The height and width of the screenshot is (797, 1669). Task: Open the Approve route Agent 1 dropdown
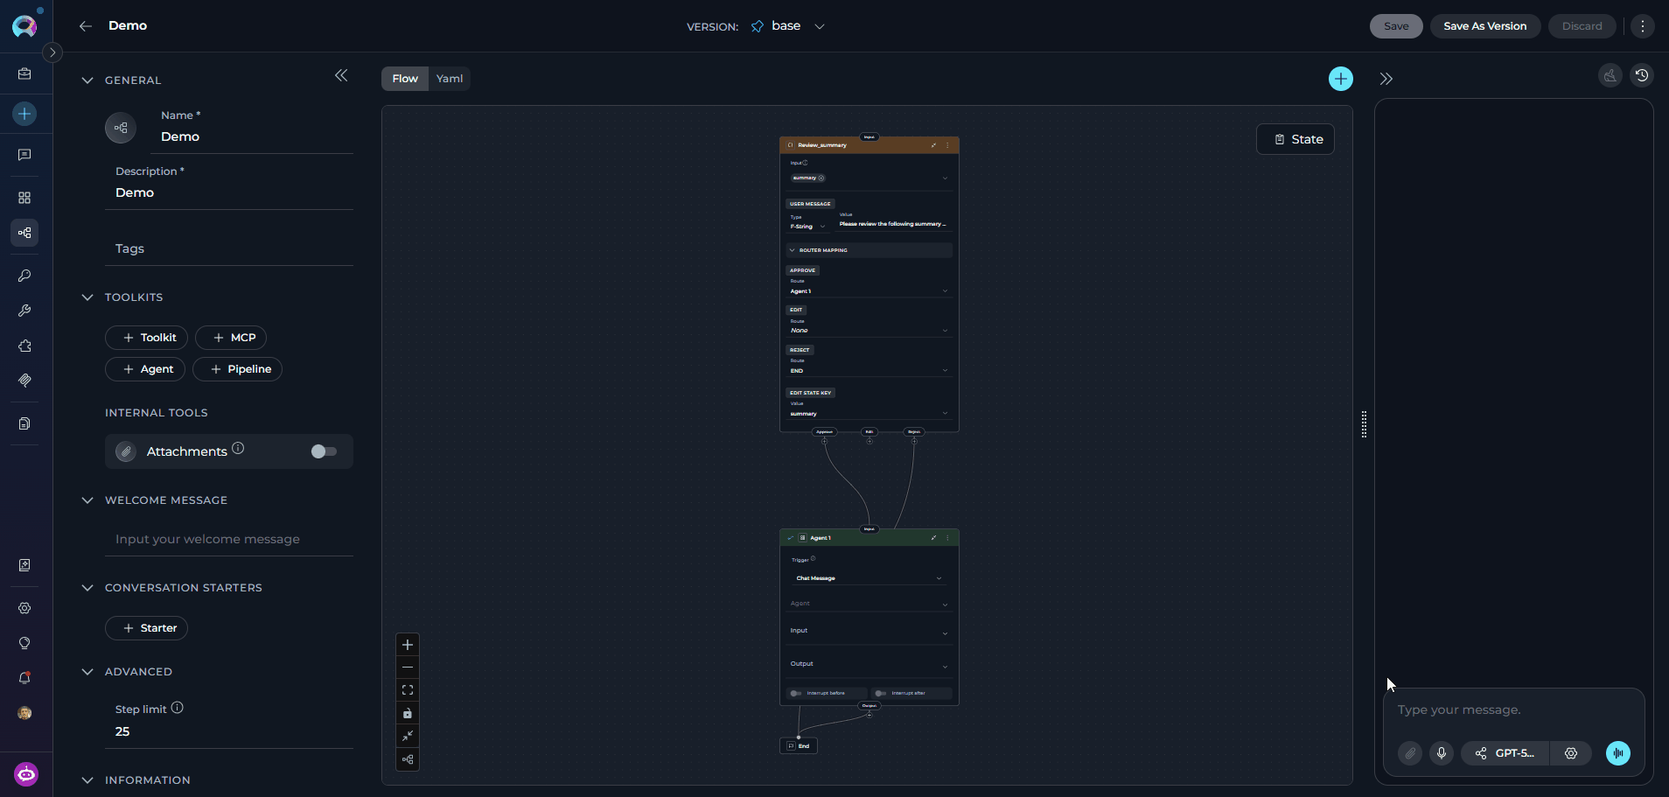click(x=869, y=291)
